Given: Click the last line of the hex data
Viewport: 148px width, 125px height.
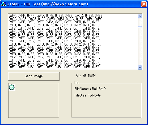Looking at the screenshot, I should (x=54, y=67).
